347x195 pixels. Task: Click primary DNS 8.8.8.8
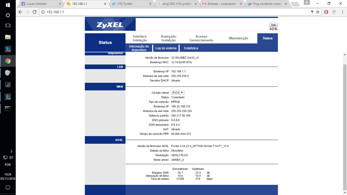(176, 120)
